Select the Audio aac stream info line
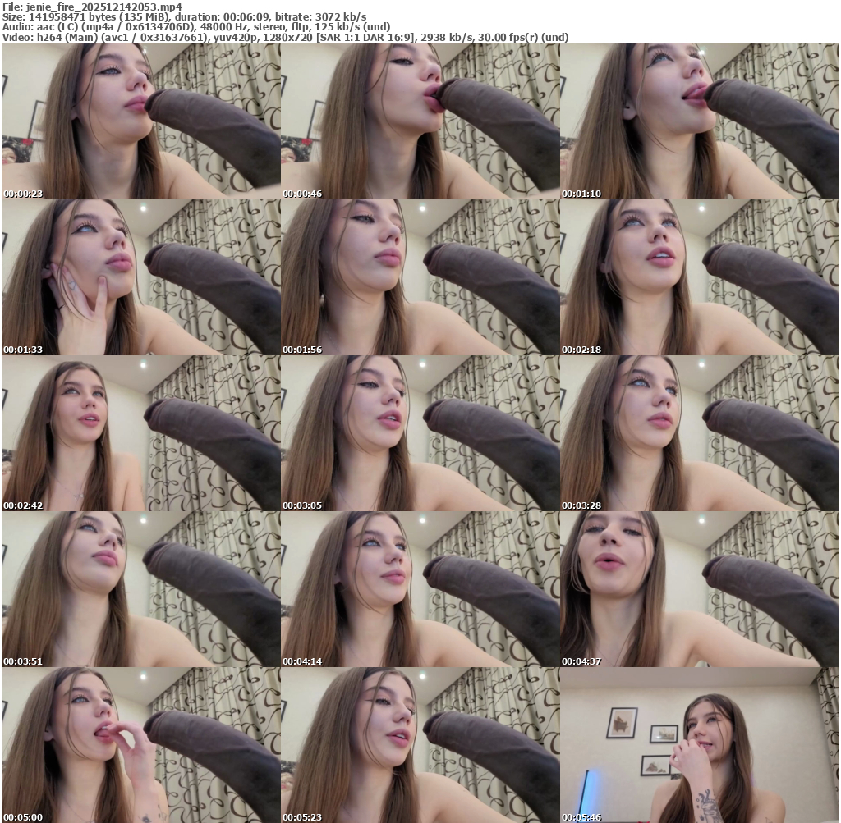 (196, 27)
